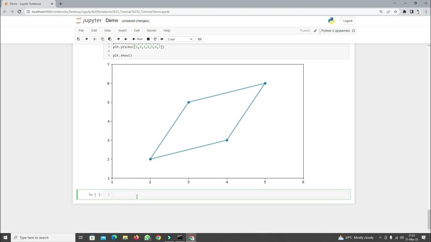The image size is (431, 242).
Task: Open File Explorer from taskbar
Action: point(125,238)
